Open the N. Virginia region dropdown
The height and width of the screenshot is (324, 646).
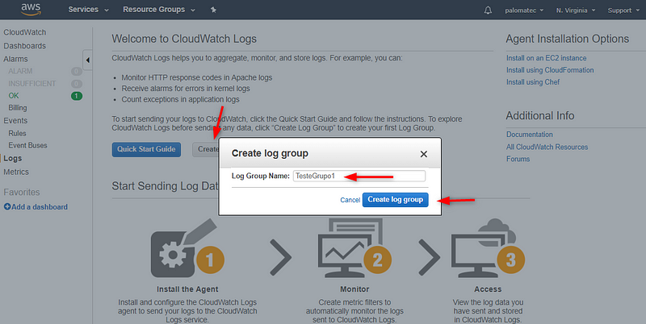click(576, 10)
